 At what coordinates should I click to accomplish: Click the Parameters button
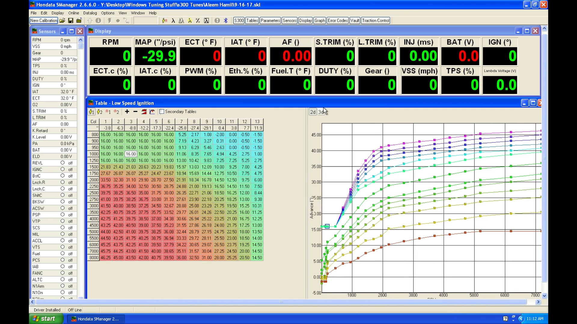coord(270,20)
